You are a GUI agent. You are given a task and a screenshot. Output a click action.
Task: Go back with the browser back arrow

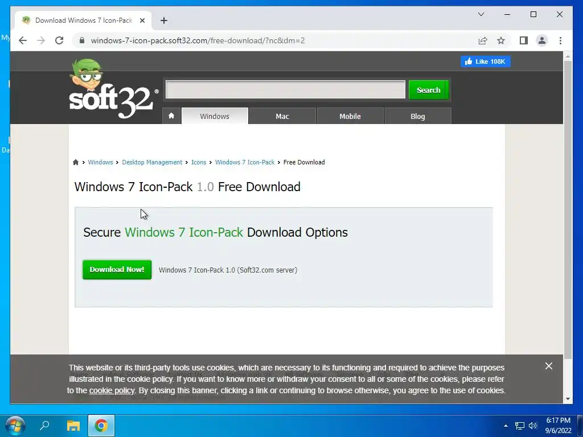pos(23,40)
